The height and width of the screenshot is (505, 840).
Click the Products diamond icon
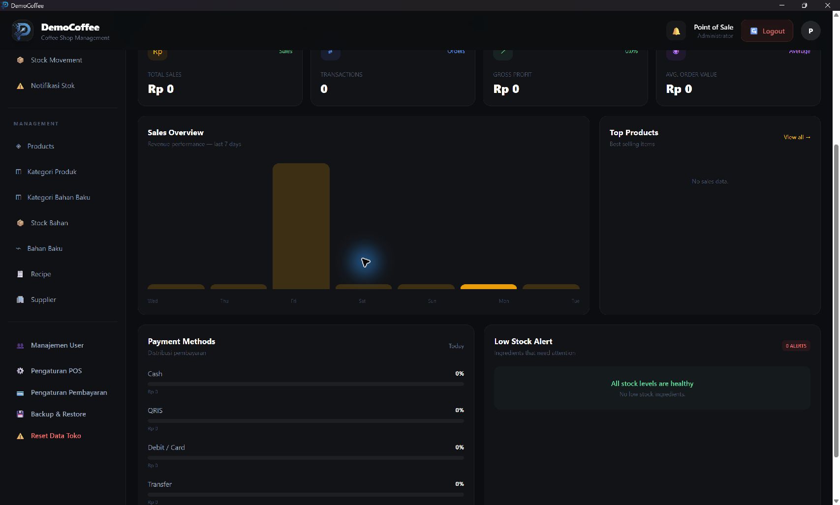19,146
